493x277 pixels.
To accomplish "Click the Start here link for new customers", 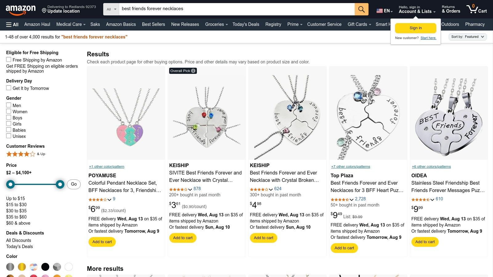I will (x=428, y=38).
